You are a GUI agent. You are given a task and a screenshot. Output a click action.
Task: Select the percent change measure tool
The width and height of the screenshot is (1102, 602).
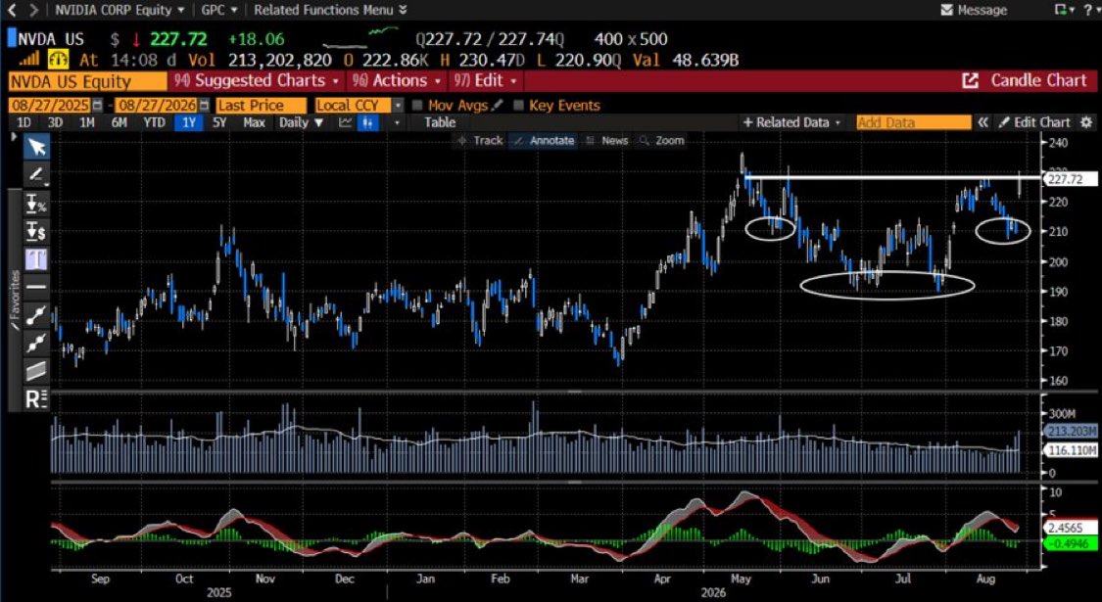coord(36,205)
